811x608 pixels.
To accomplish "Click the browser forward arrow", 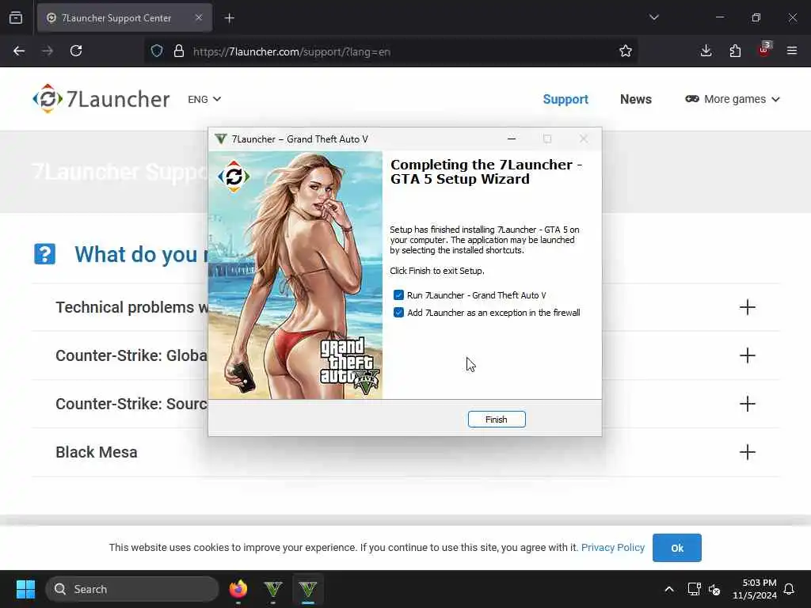I will click(47, 51).
